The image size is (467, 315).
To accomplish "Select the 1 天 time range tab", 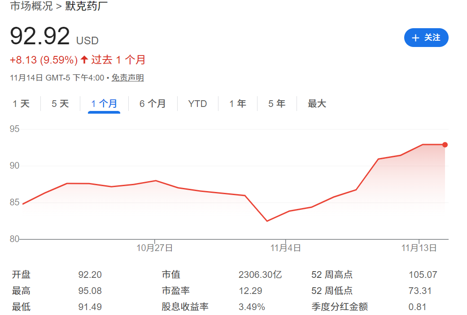I will coord(21,103).
